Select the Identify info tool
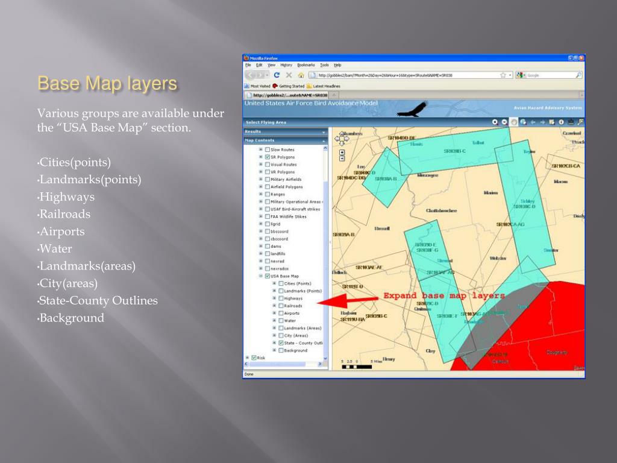The image size is (617, 463). [x=561, y=122]
